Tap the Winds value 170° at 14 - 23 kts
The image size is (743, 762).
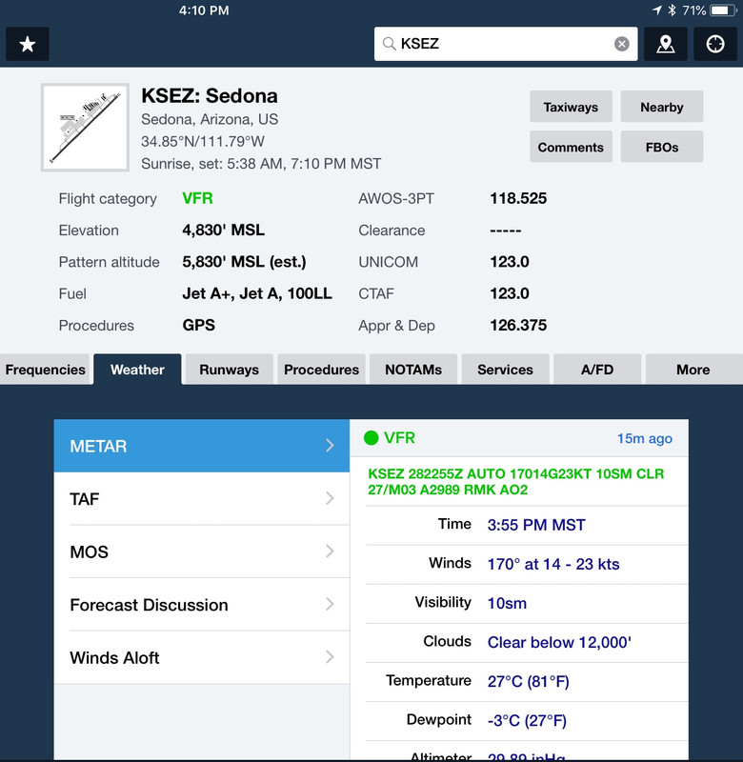pos(553,564)
